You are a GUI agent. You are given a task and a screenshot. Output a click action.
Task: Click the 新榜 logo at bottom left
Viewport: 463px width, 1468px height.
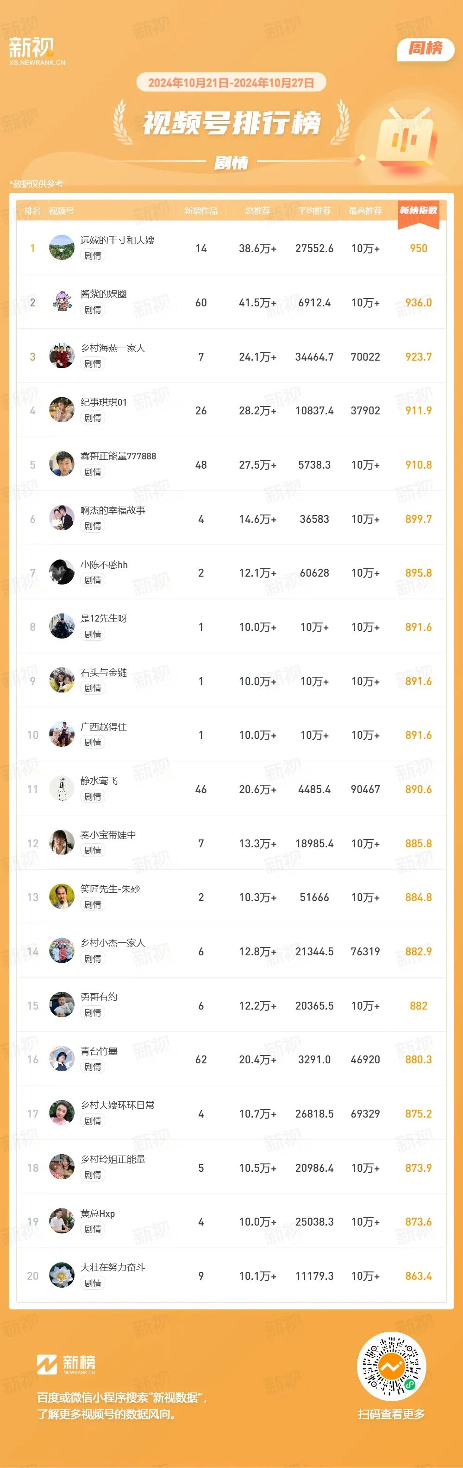(x=66, y=1364)
